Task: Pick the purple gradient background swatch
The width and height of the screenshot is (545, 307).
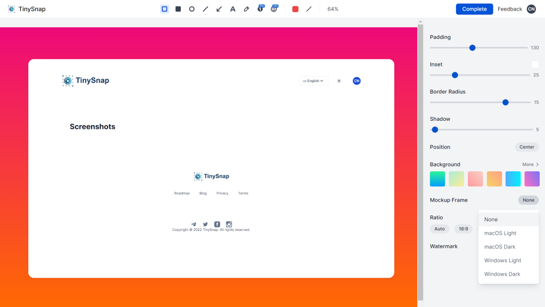Action: click(532, 179)
